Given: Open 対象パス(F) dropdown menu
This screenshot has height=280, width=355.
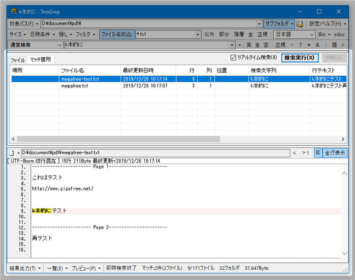Looking at the screenshot, I should [x=24, y=24].
